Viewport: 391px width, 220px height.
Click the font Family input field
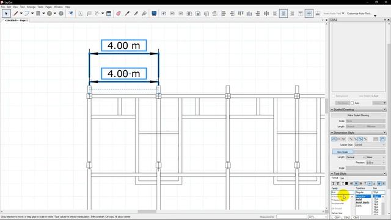tap(342, 193)
